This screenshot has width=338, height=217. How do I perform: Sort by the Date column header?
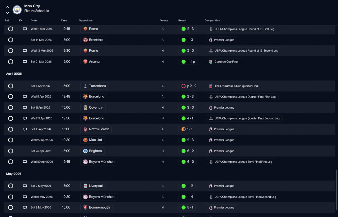tap(34, 21)
